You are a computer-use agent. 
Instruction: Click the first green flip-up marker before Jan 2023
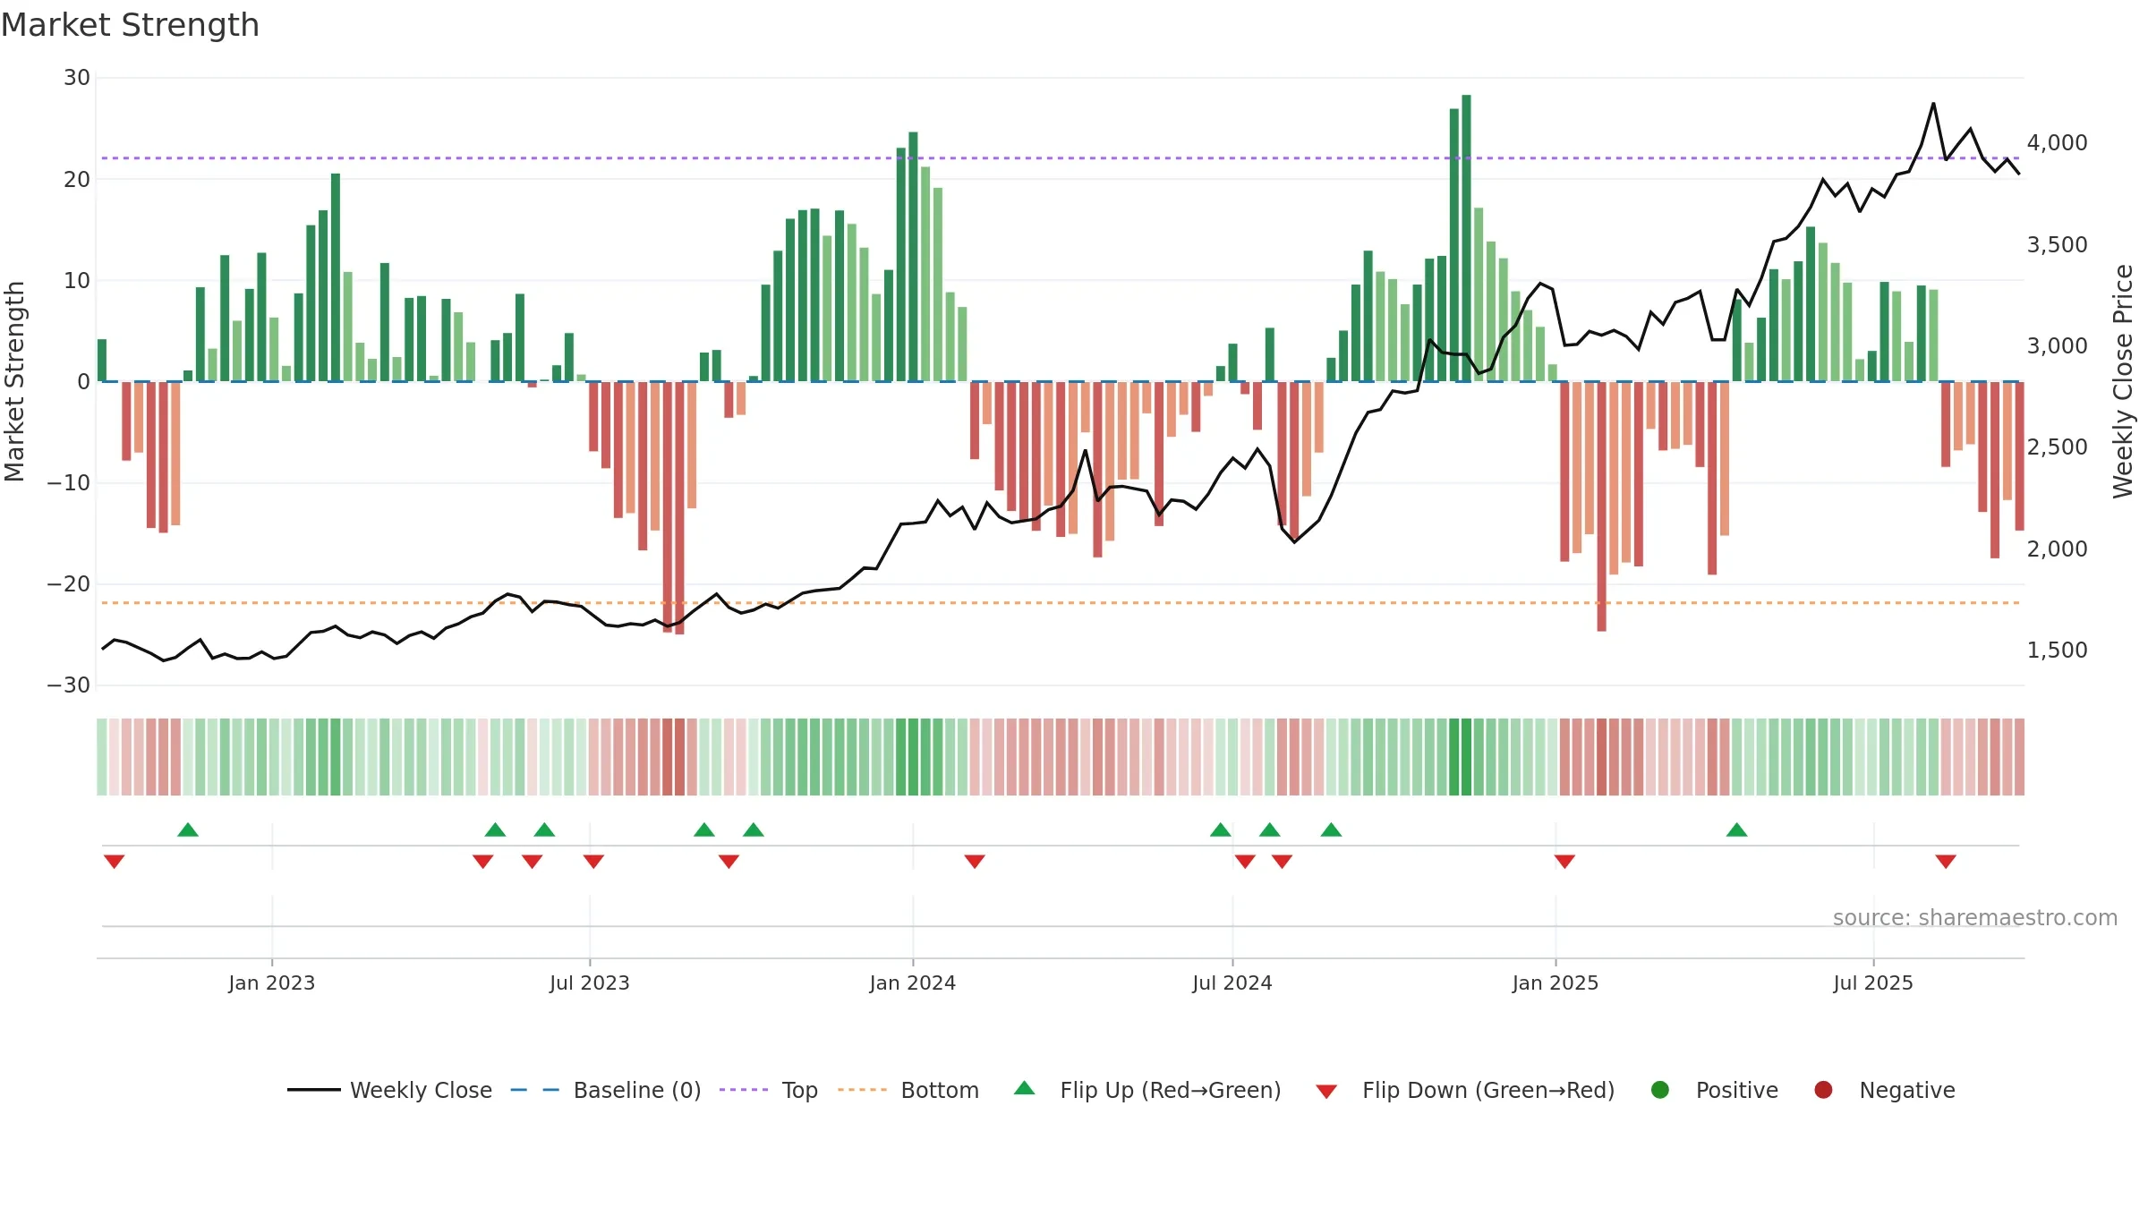(x=188, y=829)
